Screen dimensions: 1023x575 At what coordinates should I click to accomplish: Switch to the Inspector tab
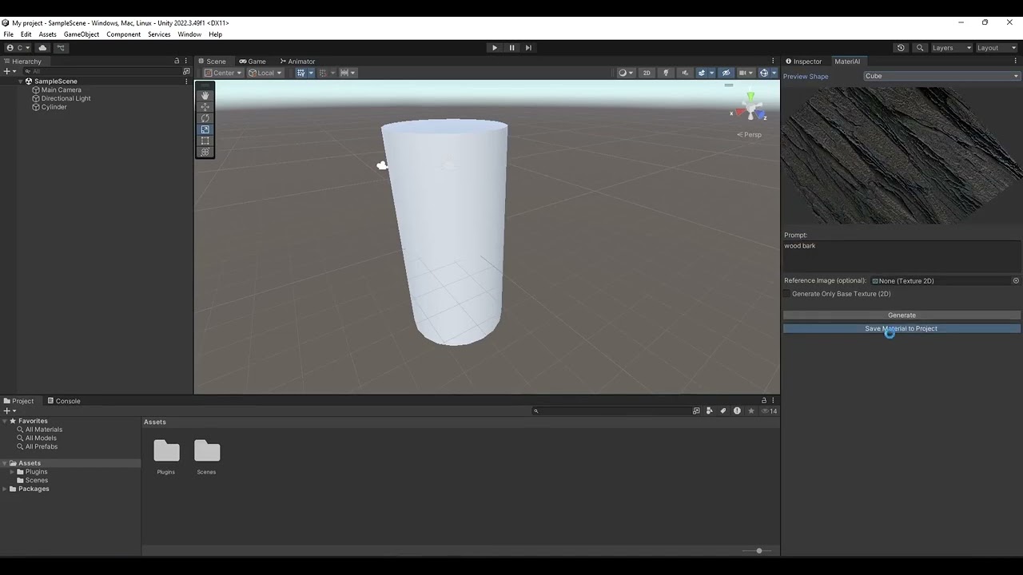[803, 61]
